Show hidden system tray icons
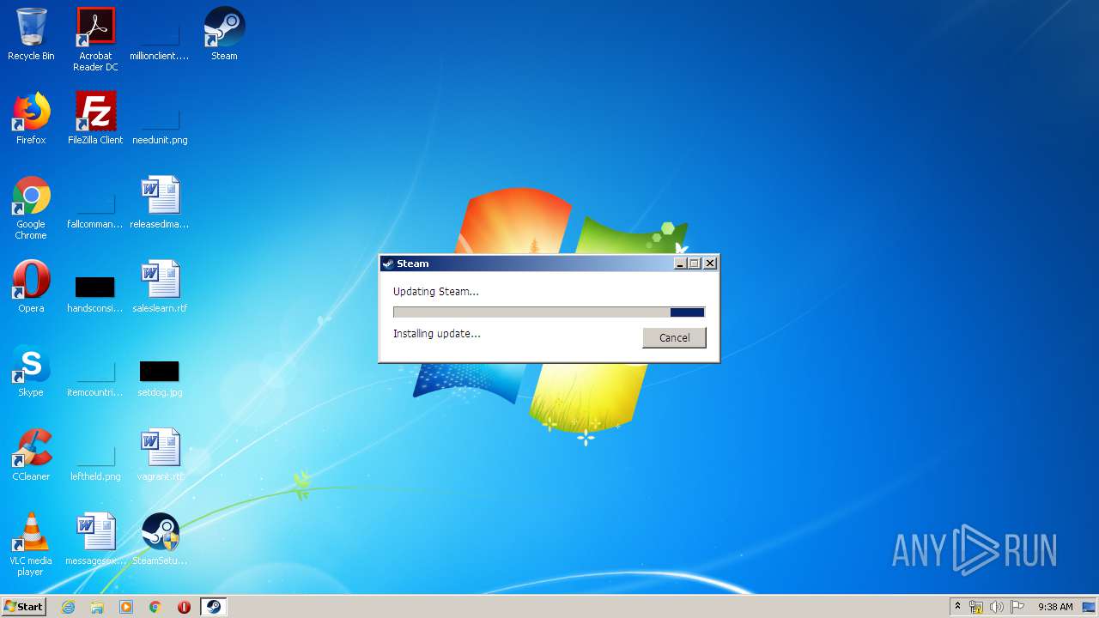This screenshot has width=1099, height=618. [958, 606]
